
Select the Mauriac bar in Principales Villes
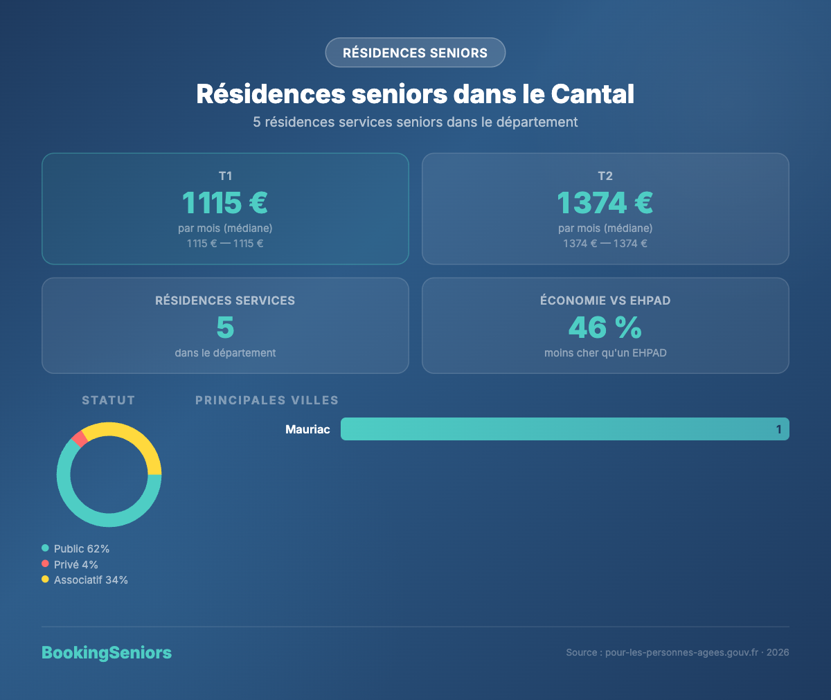click(x=564, y=429)
